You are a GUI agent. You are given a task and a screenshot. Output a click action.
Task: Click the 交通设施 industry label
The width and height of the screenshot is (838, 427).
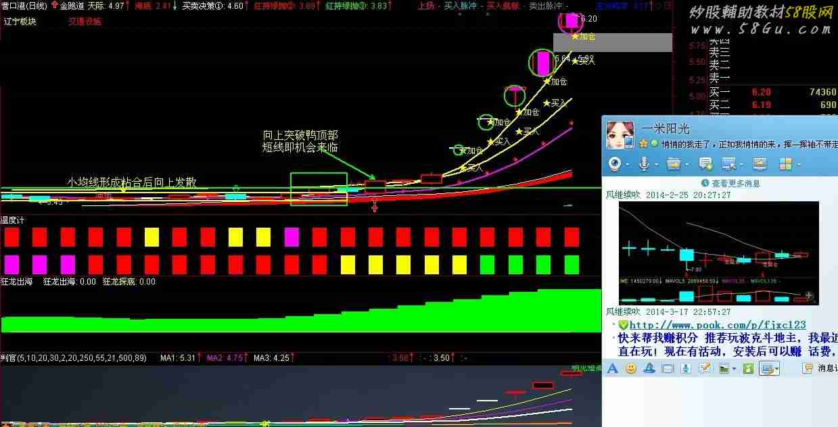85,21
